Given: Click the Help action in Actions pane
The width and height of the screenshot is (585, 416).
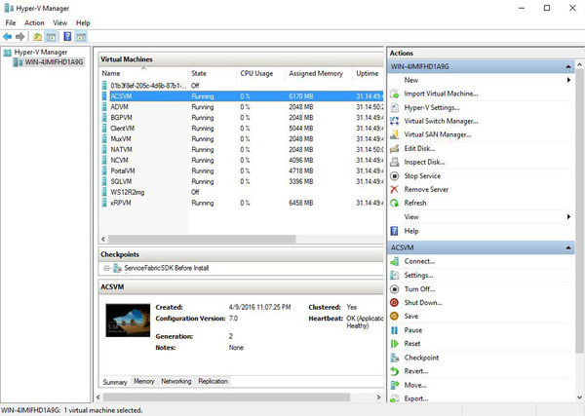Looking at the screenshot, I should click(x=411, y=231).
